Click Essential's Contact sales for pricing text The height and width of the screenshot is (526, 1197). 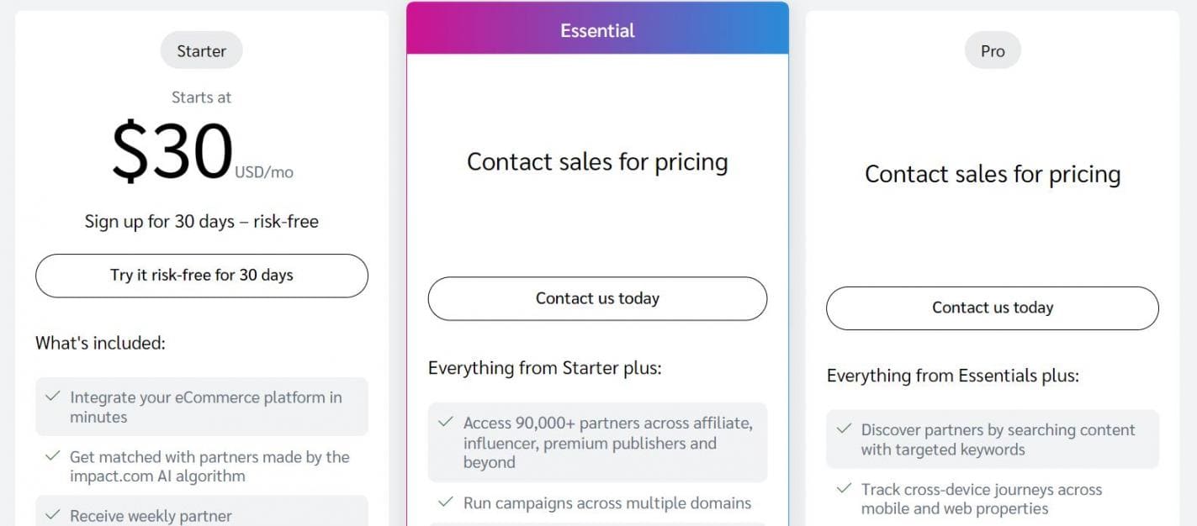point(597,161)
